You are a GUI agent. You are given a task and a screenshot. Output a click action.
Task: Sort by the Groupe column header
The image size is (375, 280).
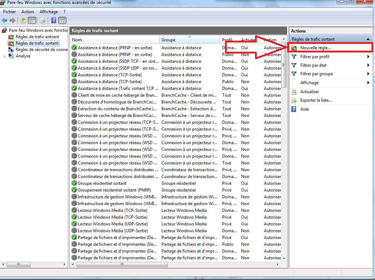[189, 40]
